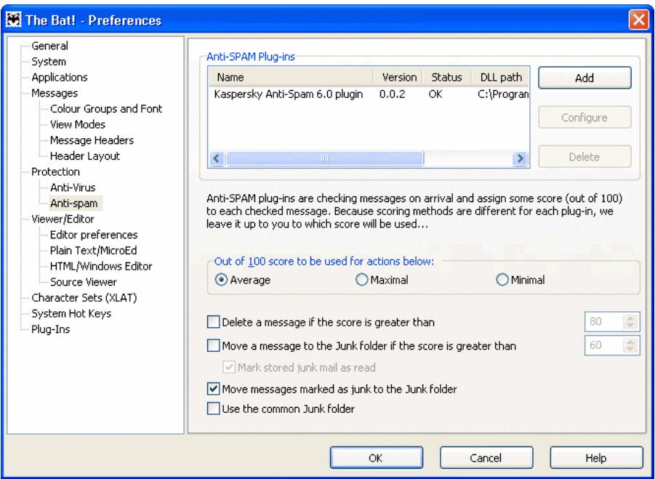The image size is (655, 479).
Task: Select General in preferences tree
Action: [49, 46]
